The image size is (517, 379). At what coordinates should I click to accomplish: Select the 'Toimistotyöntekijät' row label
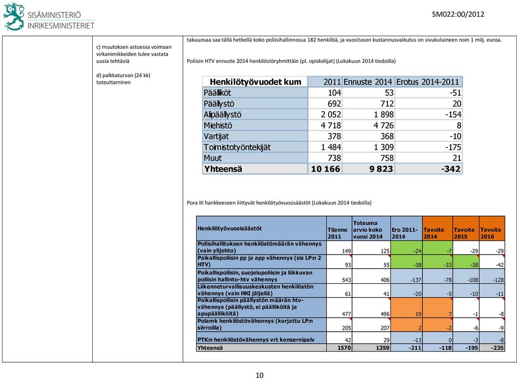pos(237,148)
